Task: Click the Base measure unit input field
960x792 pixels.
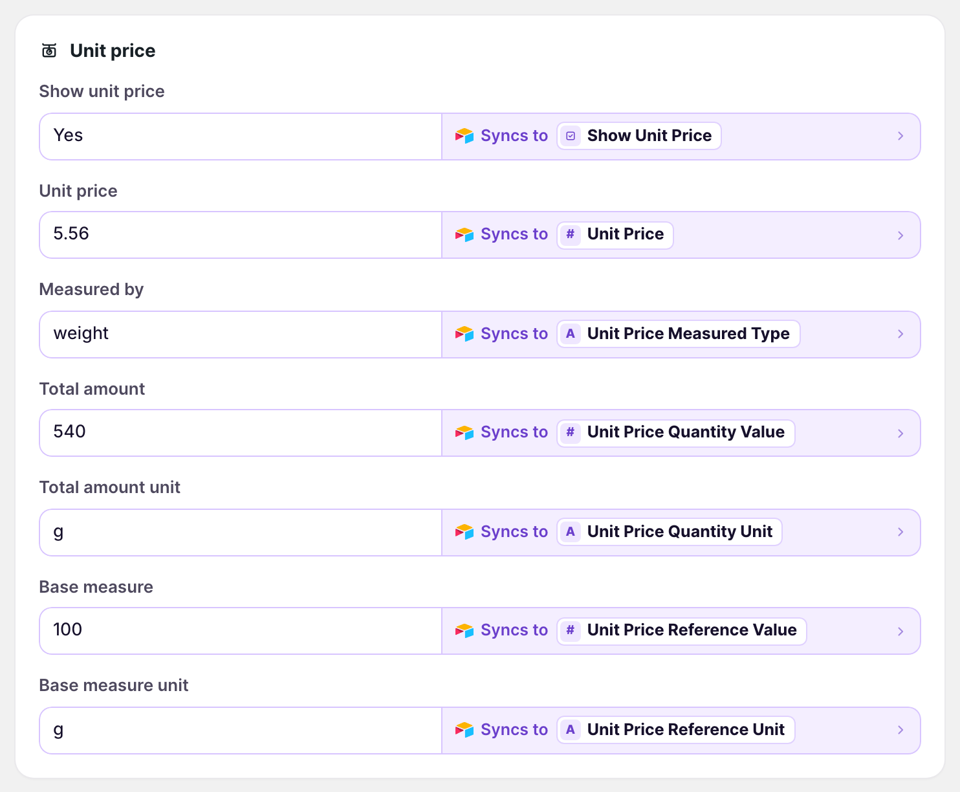Action: coord(241,731)
